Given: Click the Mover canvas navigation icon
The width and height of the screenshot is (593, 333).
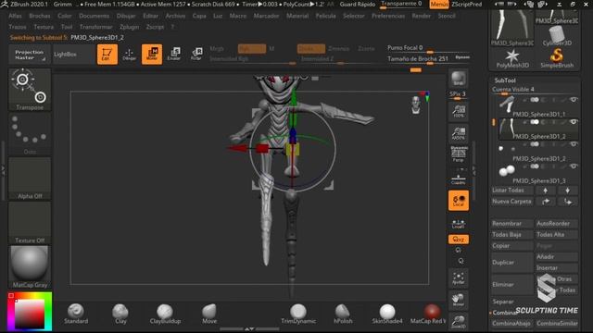Looking at the screenshot, I should (459, 300).
